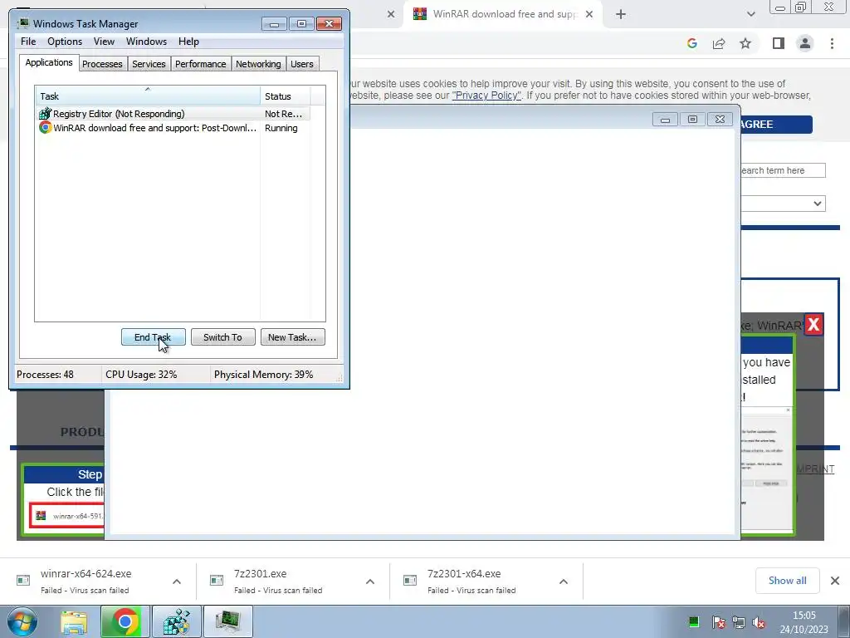Click Chrome taskbar icon
The image size is (850, 638).
125,621
